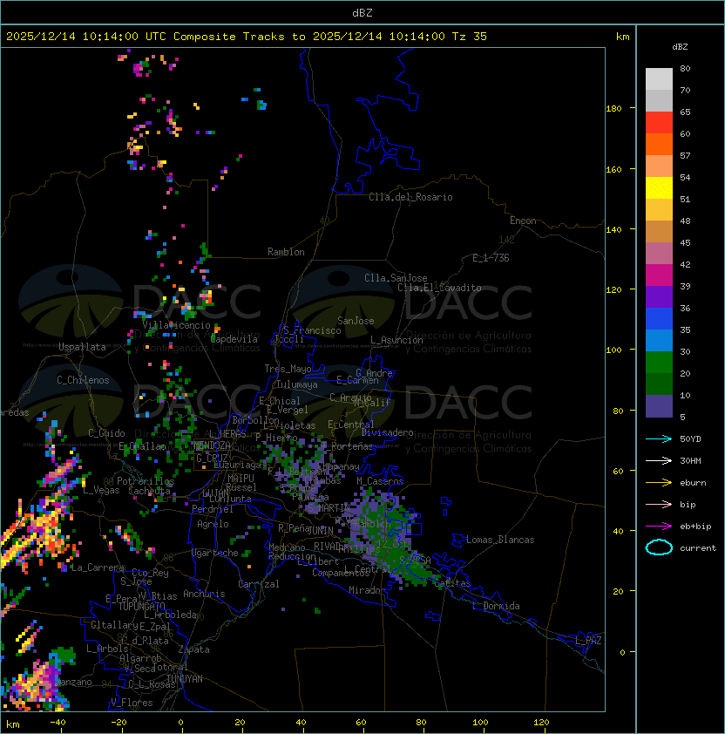
Task: Click the Villavicencio place label
Action: click(x=176, y=325)
